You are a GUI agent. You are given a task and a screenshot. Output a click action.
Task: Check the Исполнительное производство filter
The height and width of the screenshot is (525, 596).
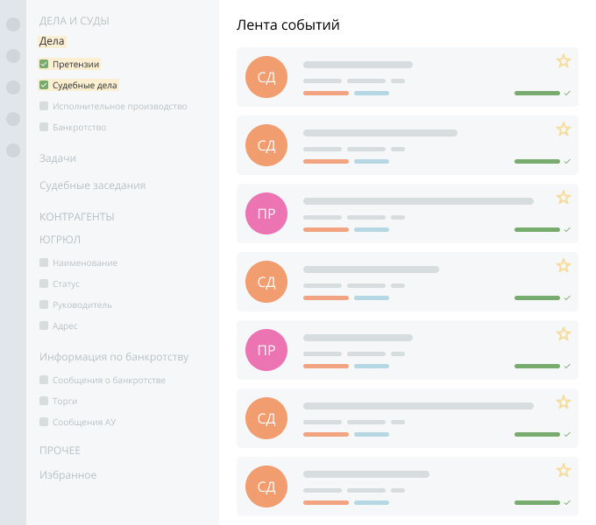[x=44, y=106]
